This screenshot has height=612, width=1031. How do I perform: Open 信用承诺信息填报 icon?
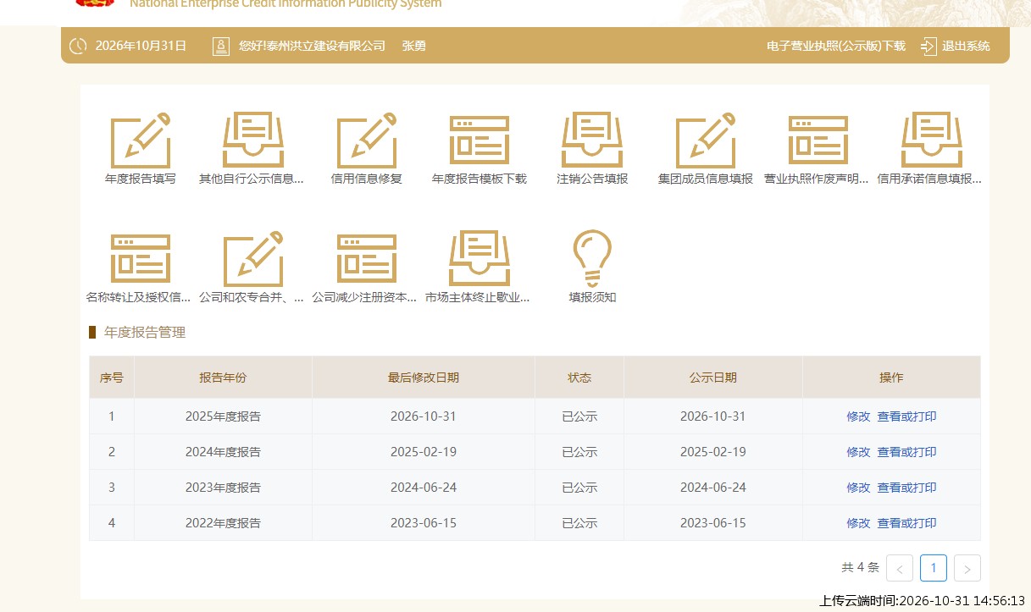[930, 140]
